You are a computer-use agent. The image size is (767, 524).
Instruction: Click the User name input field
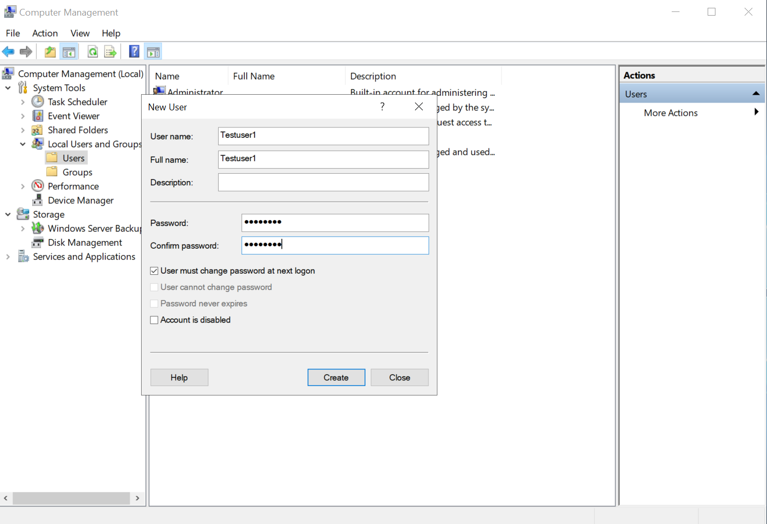(323, 136)
